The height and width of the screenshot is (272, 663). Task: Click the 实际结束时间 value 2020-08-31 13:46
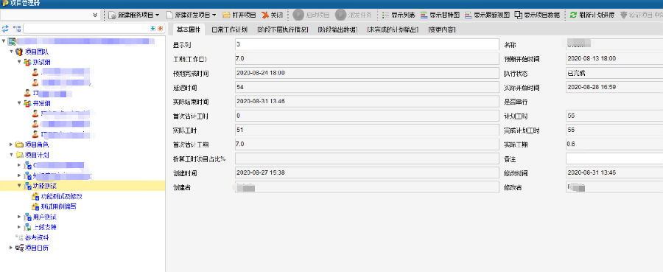coord(261,102)
